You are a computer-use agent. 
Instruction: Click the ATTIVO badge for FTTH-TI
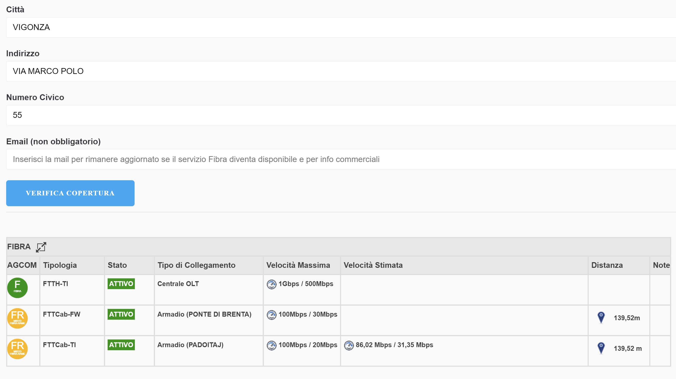click(121, 284)
